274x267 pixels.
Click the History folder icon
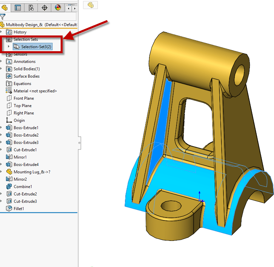pyautogui.click(x=9, y=32)
